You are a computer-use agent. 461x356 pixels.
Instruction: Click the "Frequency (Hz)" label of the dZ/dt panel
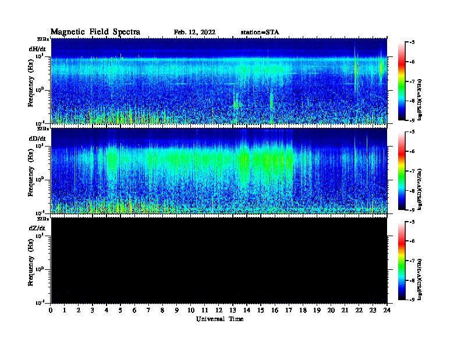click(31, 263)
